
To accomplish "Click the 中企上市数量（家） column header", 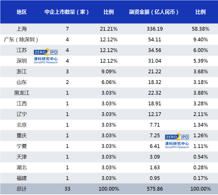I will click(x=67, y=12).
